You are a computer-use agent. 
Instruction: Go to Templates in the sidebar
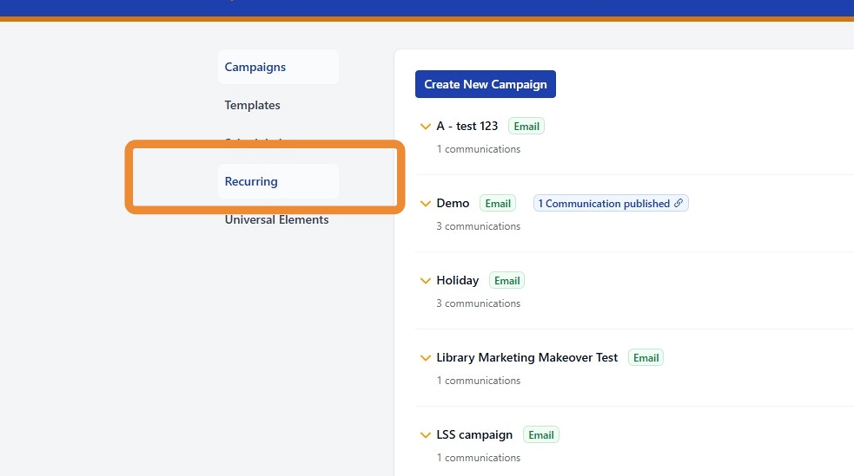click(x=253, y=105)
